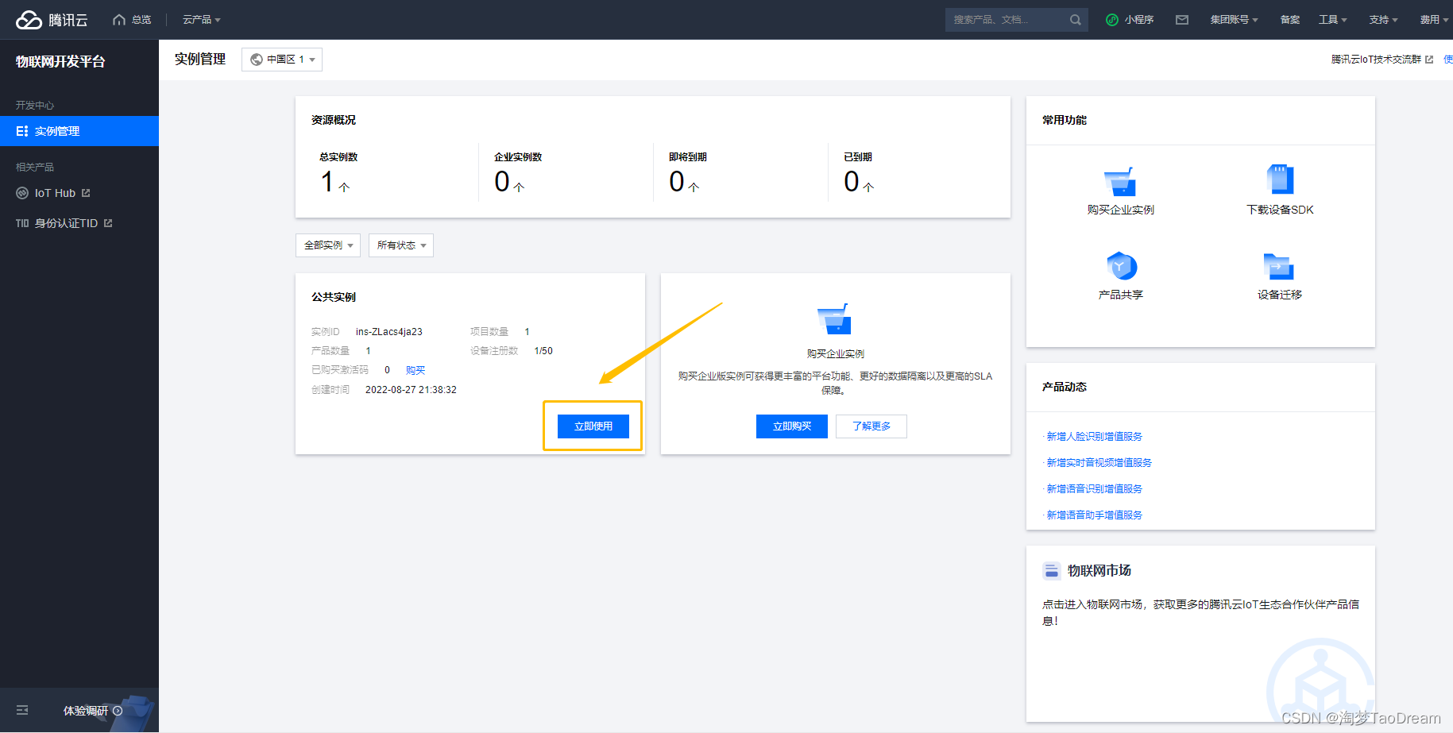Go to 总览 in top navigation
The image size is (1453, 733).
(141, 20)
